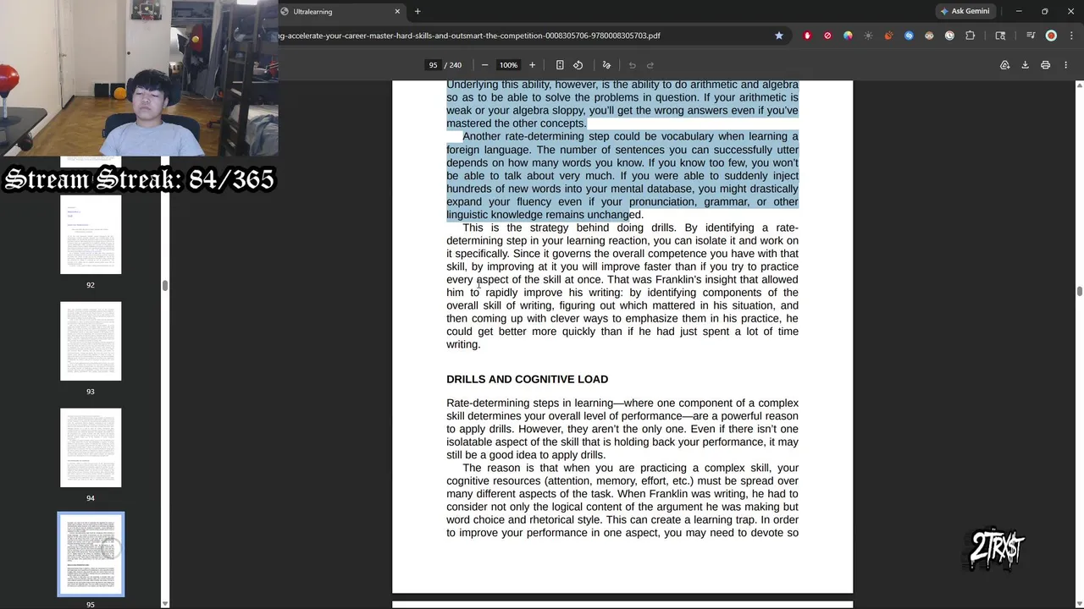
Task: Zoom out the PDF with minus button
Action: (484, 65)
